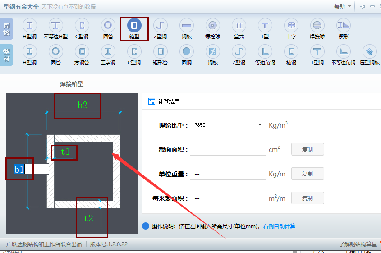Screen dimensions: 381x253
Task: Select 不等边角钢 icon
Action: [x=343, y=51]
